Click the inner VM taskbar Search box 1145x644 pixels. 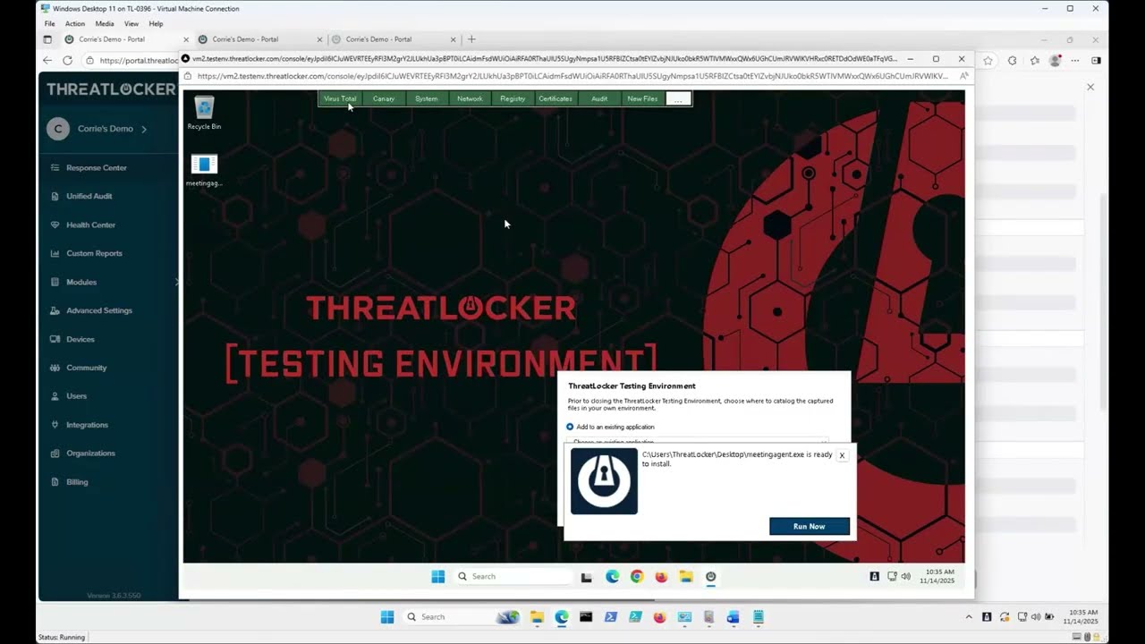click(513, 577)
